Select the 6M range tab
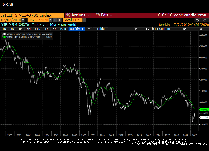 pyautogui.click(x=28, y=29)
